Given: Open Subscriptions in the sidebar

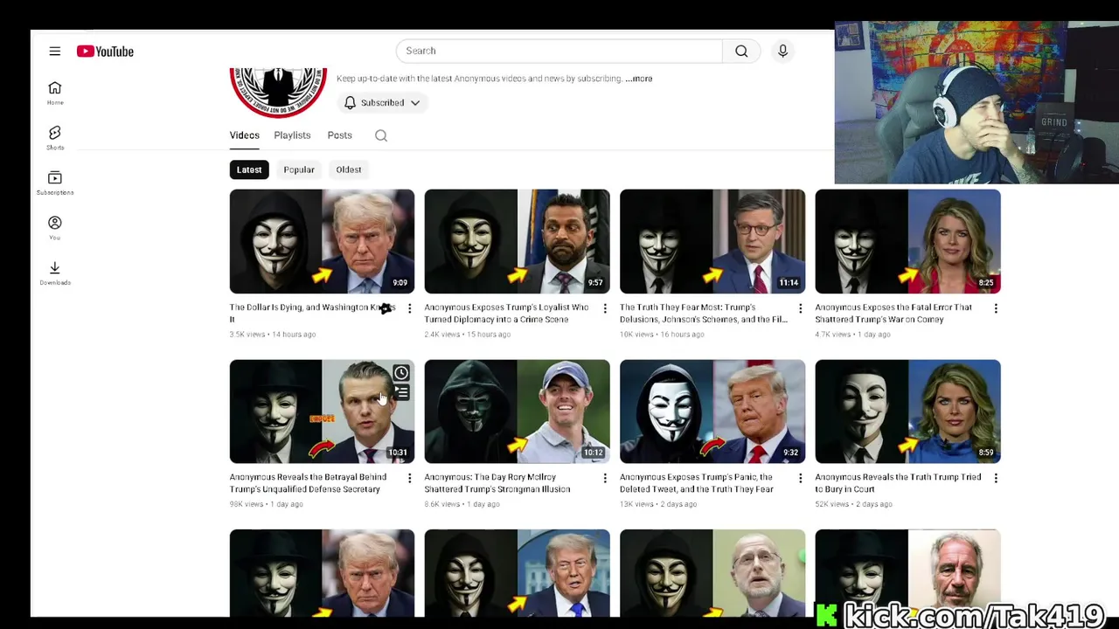Looking at the screenshot, I should pyautogui.click(x=55, y=183).
